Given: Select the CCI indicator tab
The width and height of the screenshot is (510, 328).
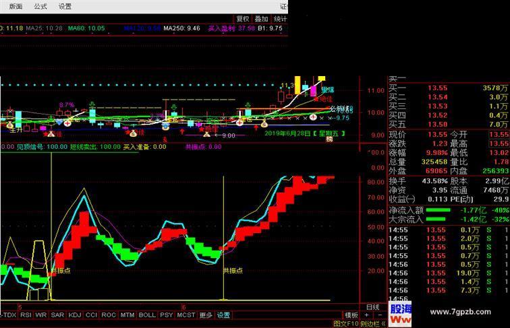Looking at the screenshot, I should 91,315.
